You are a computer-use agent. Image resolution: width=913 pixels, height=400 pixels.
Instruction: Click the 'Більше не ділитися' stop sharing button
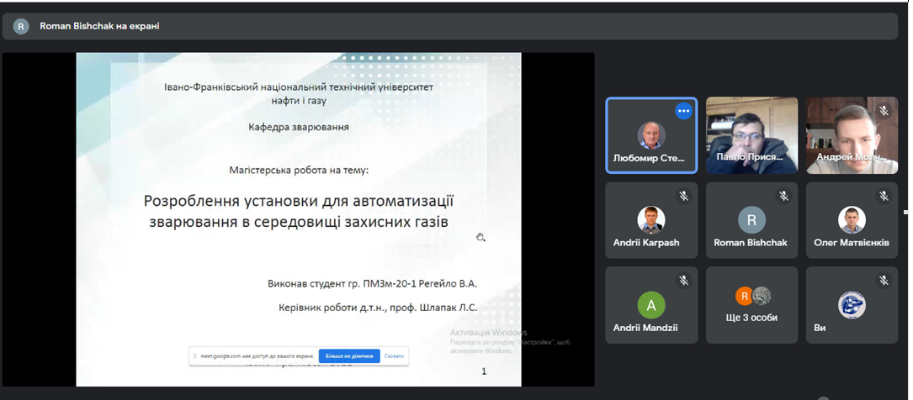pos(349,355)
